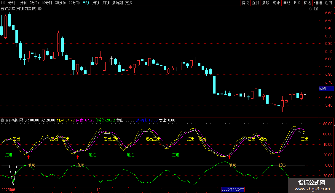This screenshot has height=193, width=335.
Task: Click the split-panel icon beside the diamond
Action: coord(316,9)
